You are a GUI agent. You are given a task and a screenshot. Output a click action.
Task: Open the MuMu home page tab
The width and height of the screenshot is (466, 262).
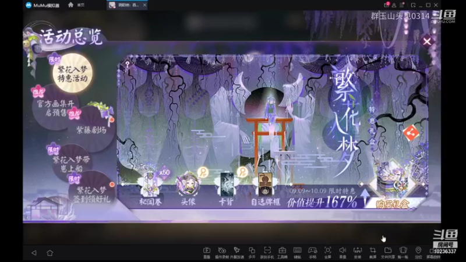tap(76, 5)
